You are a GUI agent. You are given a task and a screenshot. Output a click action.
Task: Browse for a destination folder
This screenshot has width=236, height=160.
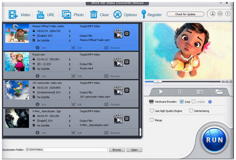tap(117, 150)
